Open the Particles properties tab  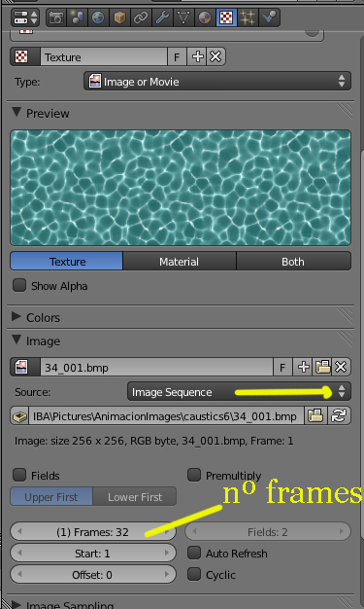248,18
